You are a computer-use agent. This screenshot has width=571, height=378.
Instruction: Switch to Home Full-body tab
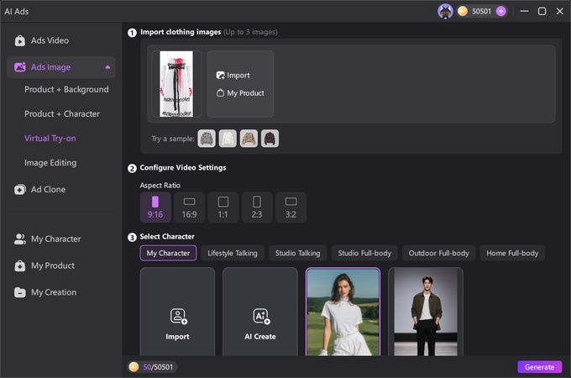[x=512, y=253]
